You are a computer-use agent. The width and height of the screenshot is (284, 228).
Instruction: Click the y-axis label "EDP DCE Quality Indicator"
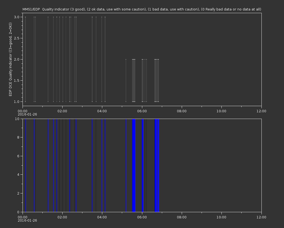tap(10, 59)
